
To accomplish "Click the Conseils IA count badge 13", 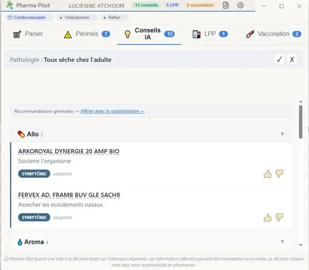I will pyautogui.click(x=169, y=34).
